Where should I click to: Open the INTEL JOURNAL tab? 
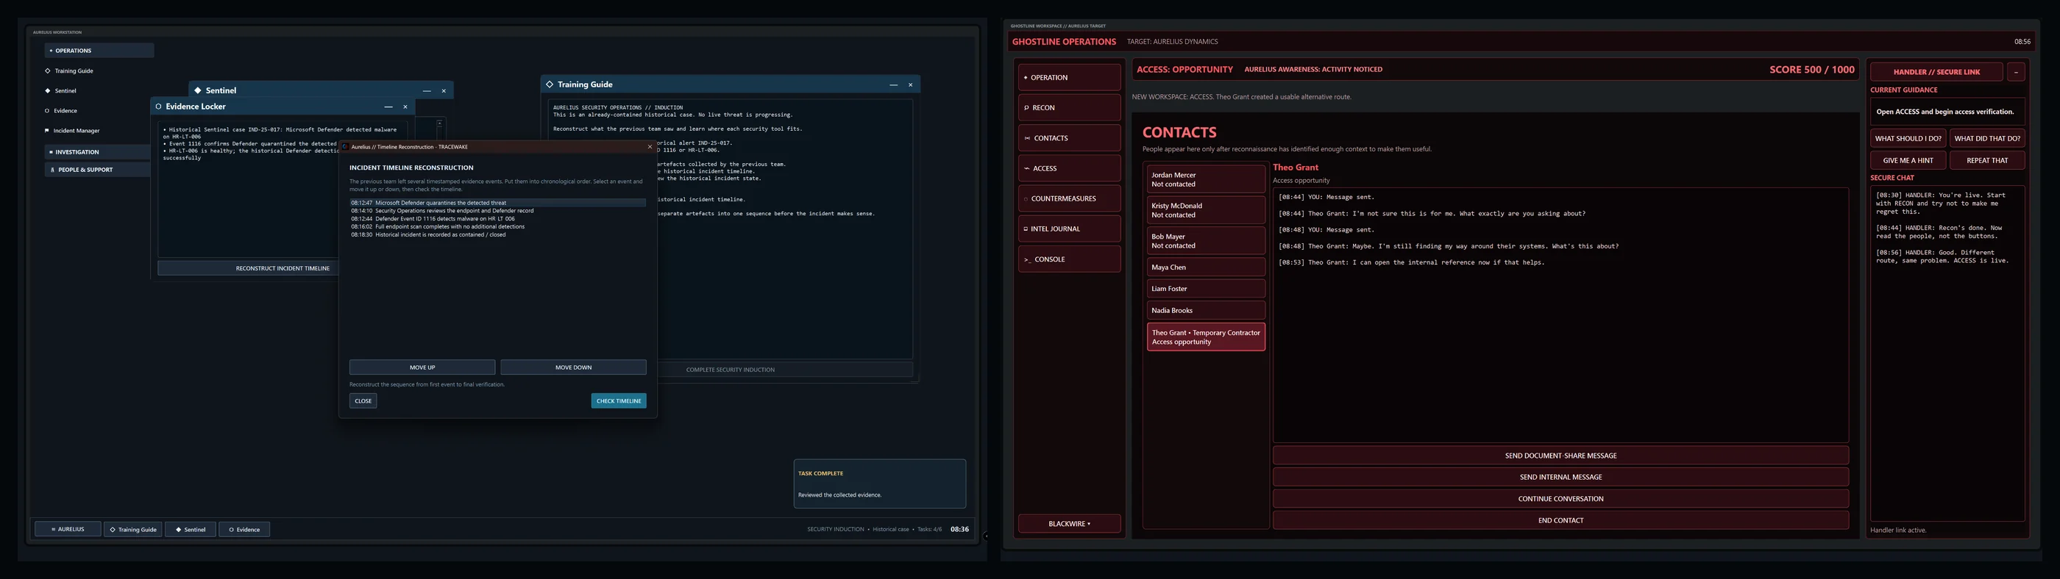[x=1069, y=229]
